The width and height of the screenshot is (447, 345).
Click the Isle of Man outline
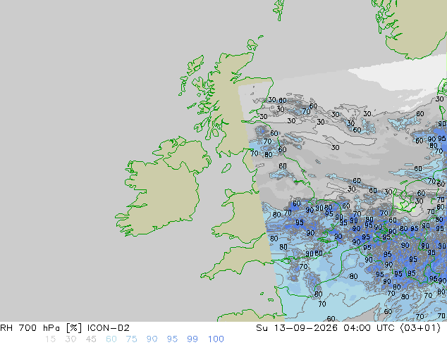tap(226, 168)
